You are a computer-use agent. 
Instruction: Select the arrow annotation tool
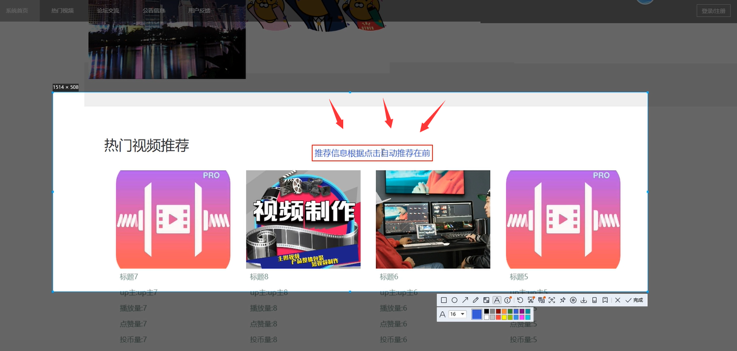[465, 300]
